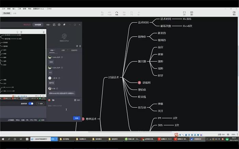Click the microphone icon below the avatar
Viewport: 239px width, 149px height.
click(80, 46)
